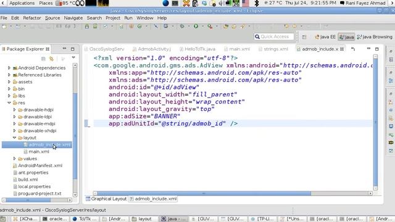Select local.properties file
The width and height of the screenshot is (395, 222).
coord(31,186)
